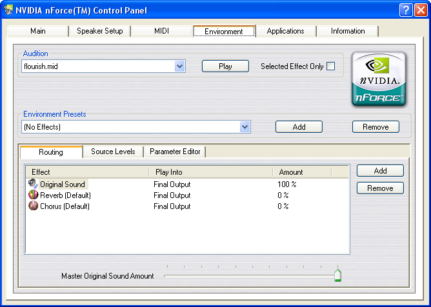The image size is (431, 307).
Task: Click the title bar application icon
Action: click(x=8, y=10)
